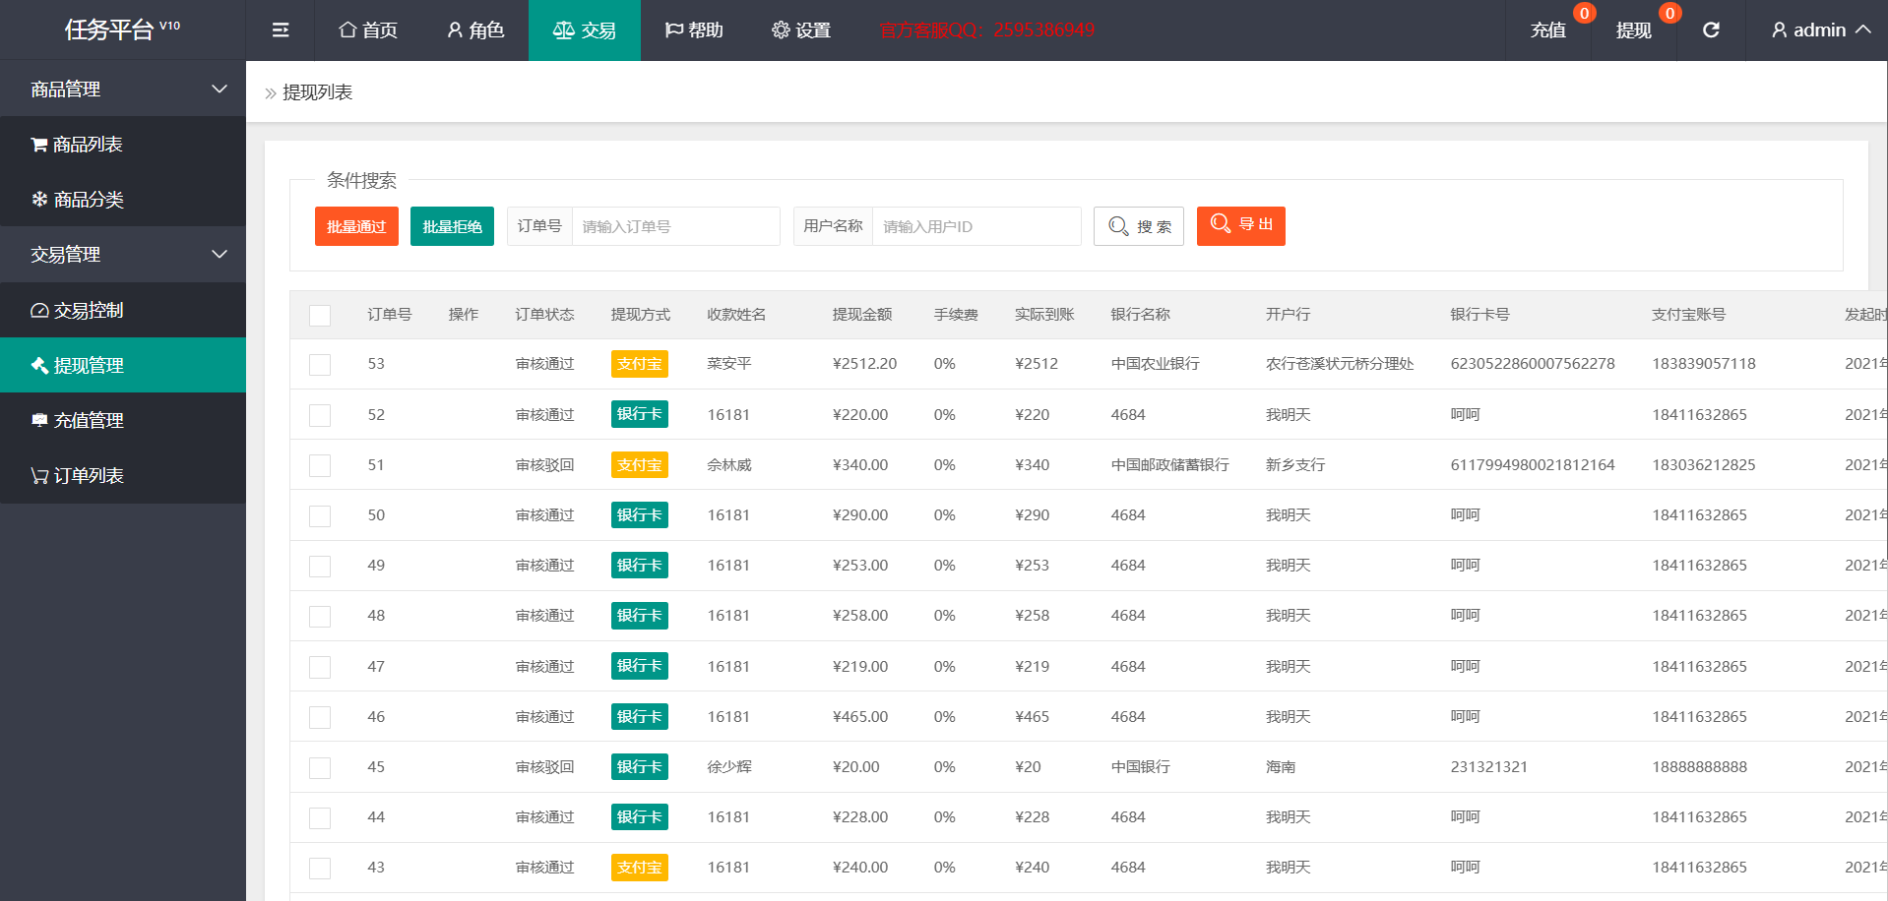Screen dimensions: 1888x901
Task: Click the 用户名称 input field
Action: coord(976,226)
